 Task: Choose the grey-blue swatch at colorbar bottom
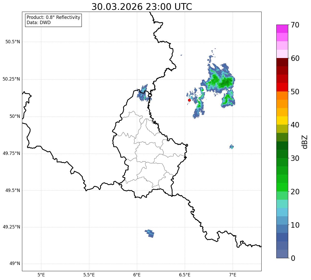coord(282,254)
